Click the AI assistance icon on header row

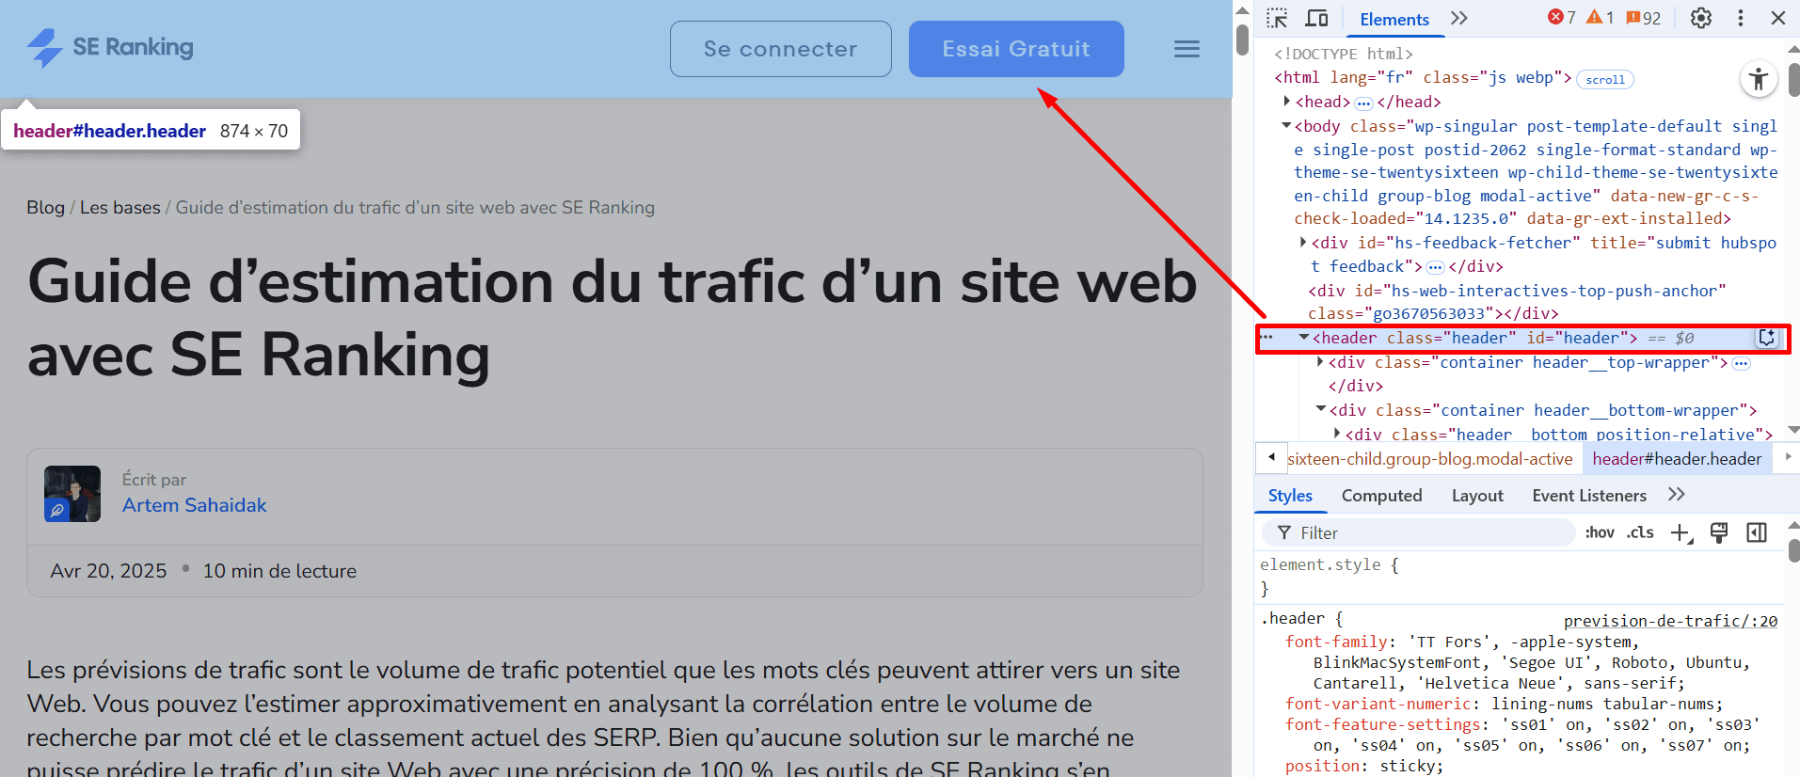[x=1767, y=338]
